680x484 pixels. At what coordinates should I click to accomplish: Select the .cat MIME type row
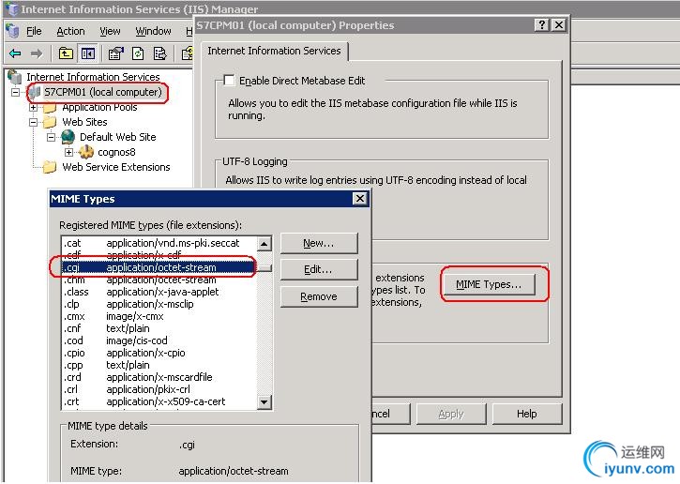pos(159,243)
